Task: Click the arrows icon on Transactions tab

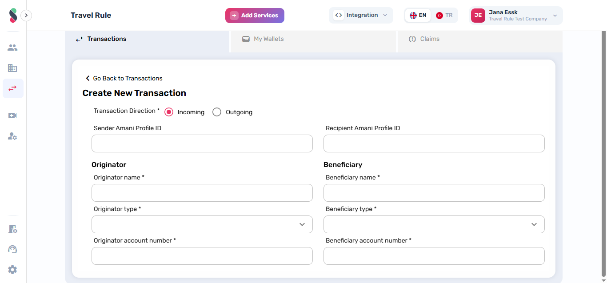Action: [x=79, y=39]
